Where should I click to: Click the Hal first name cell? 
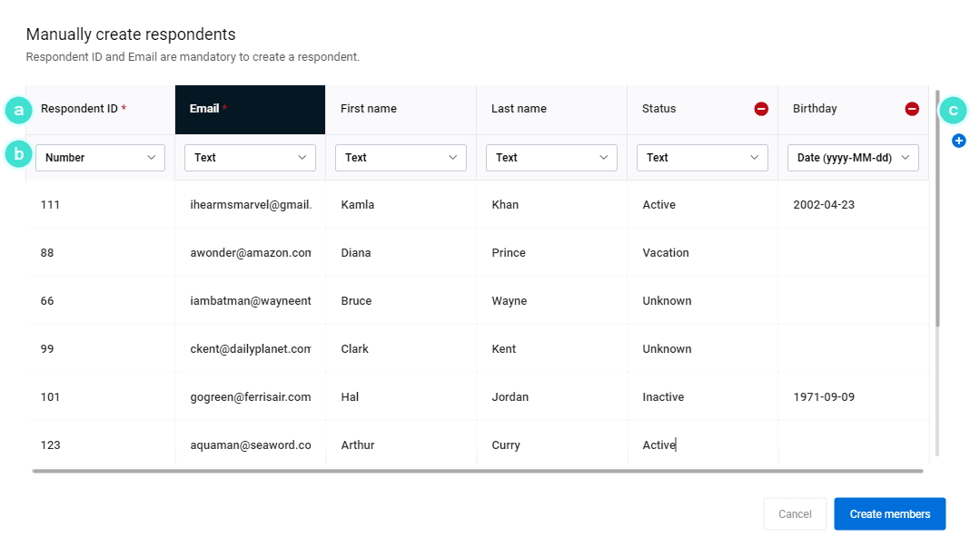tap(401, 396)
